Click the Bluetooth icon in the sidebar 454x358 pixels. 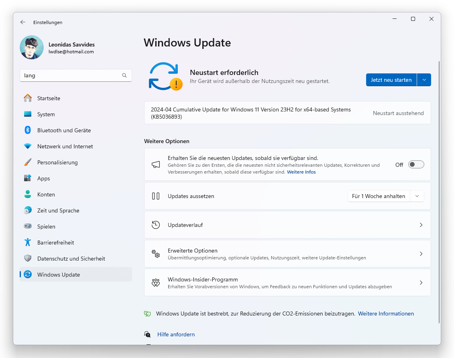pyautogui.click(x=28, y=130)
